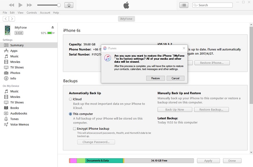This screenshot has height=167, width=253.
Task: Open the AirPlay output button
Action: pos(69,5)
